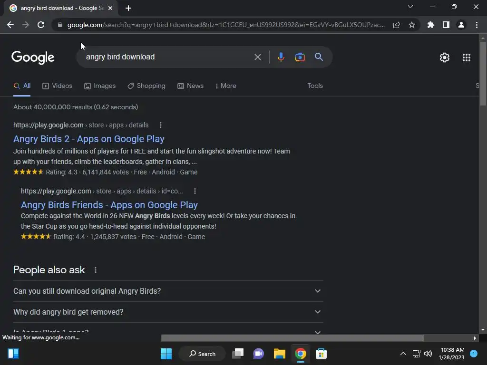This screenshot has width=487, height=365.
Task: Open the Chrome three-dot menu
Action: (x=477, y=25)
